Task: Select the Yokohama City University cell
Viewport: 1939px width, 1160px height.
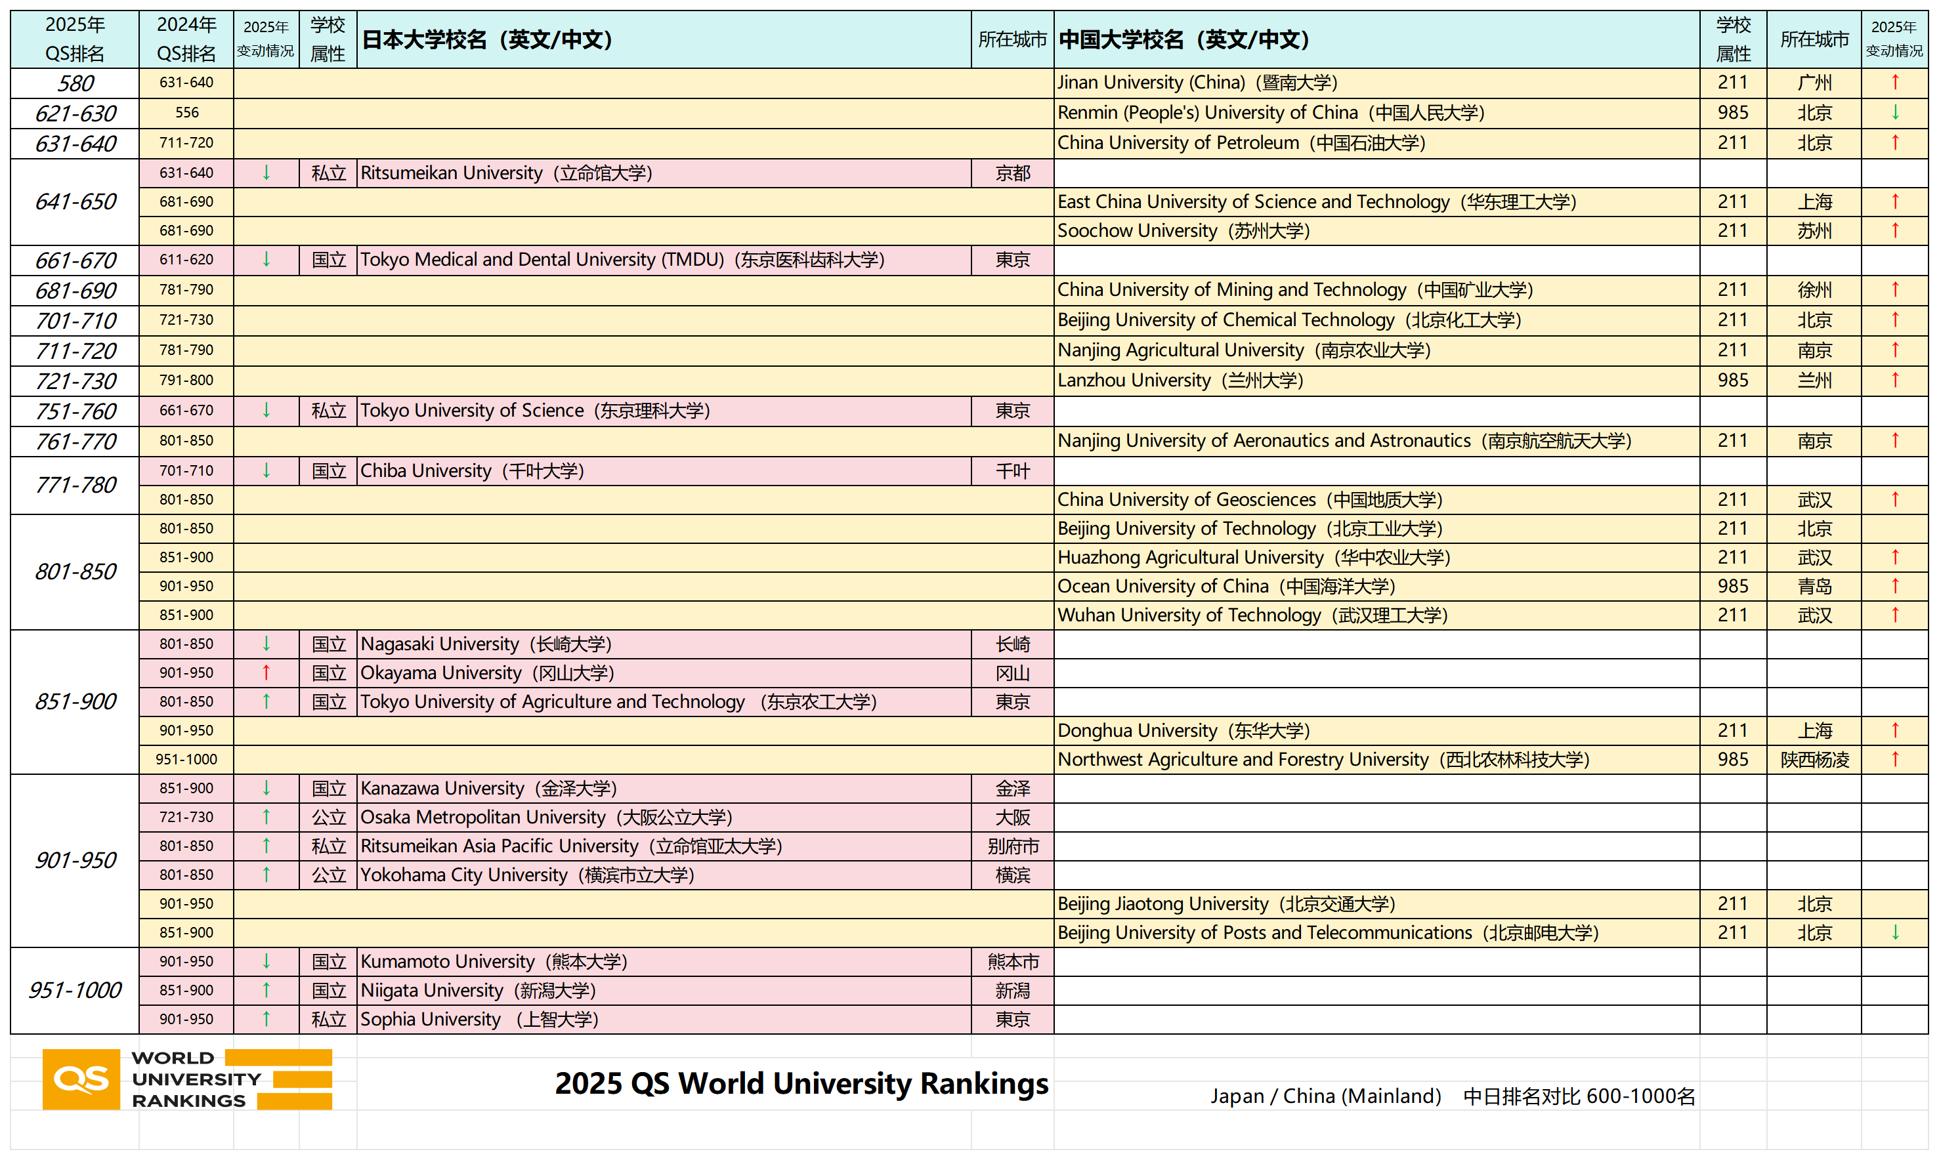Action: point(664,875)
